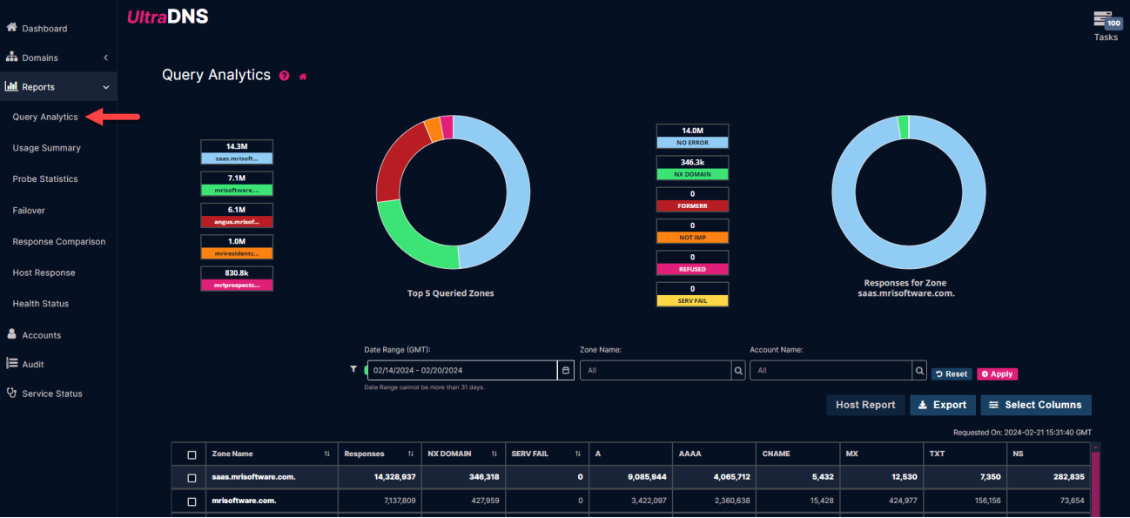Image resolution: width=1130 pixels, height=518 pixels.
Task: Sort by Zone Name column arrows
Action: tap(327, 454)
